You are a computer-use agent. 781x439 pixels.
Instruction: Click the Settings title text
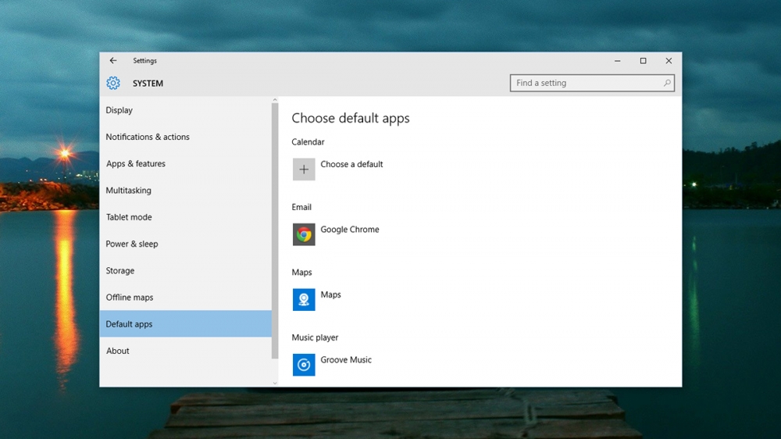click(x=145, y=61)
